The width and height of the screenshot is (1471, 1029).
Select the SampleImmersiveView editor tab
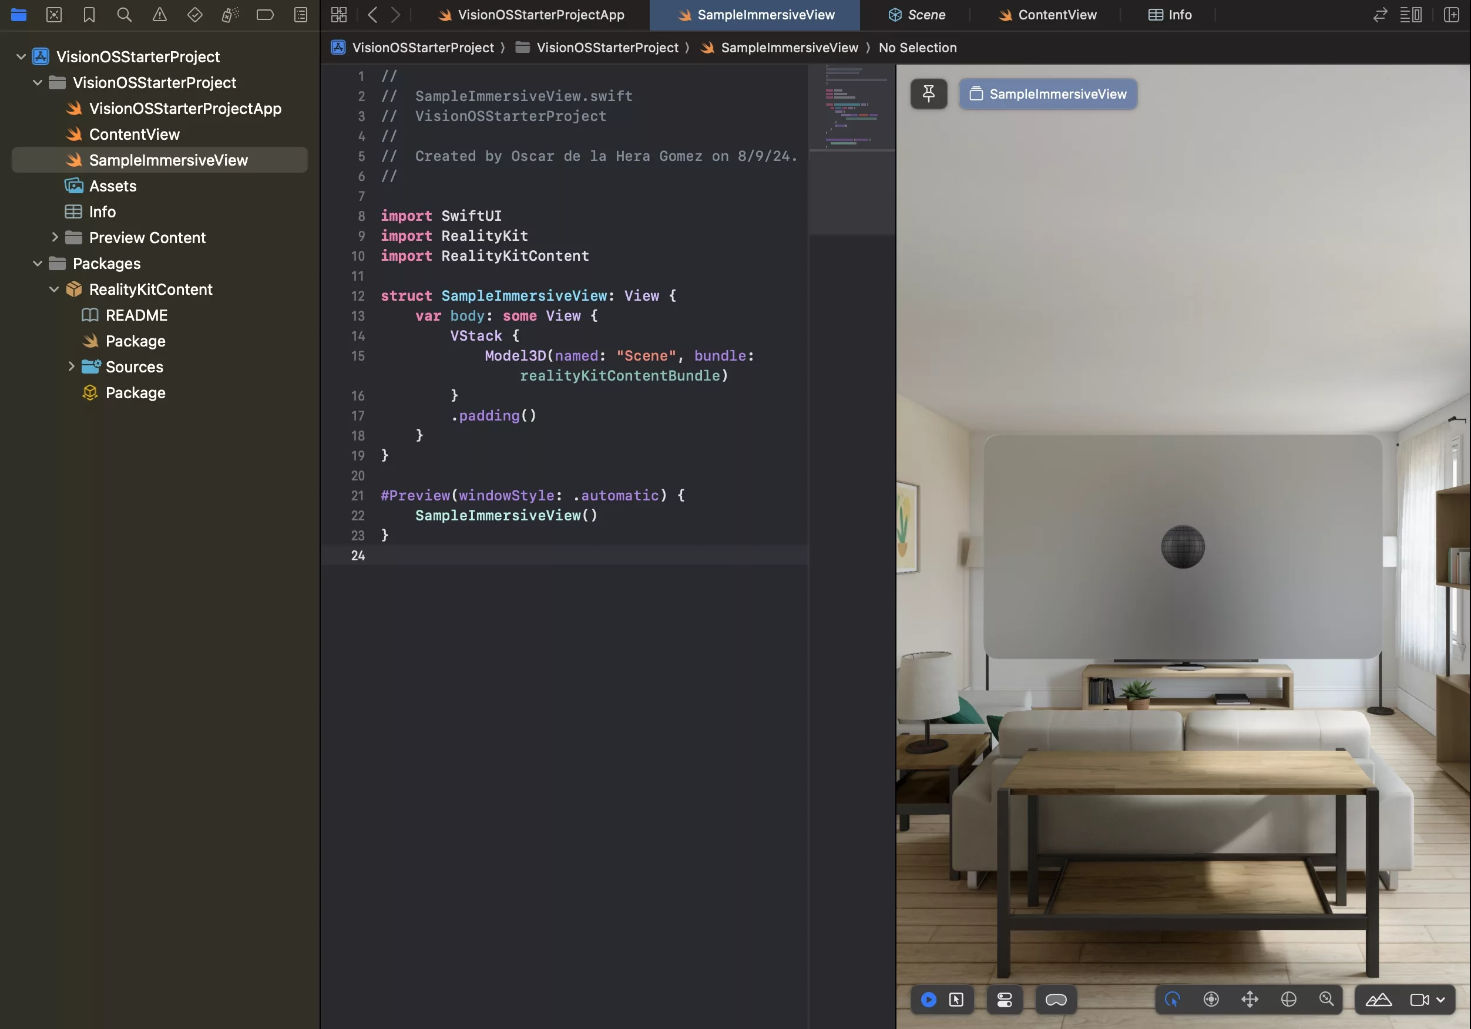point(755,15)
